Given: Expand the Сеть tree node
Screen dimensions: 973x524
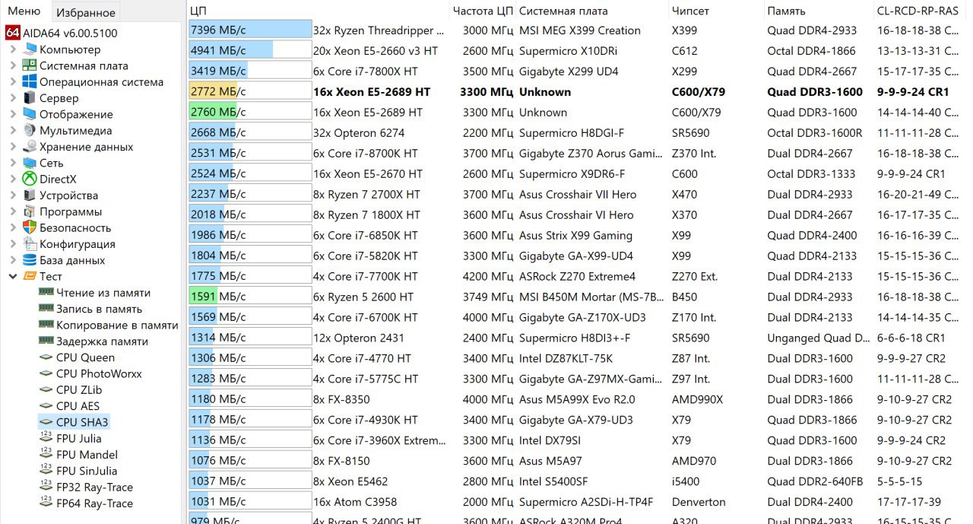Looking at the screenshot, I should point(13,163).
